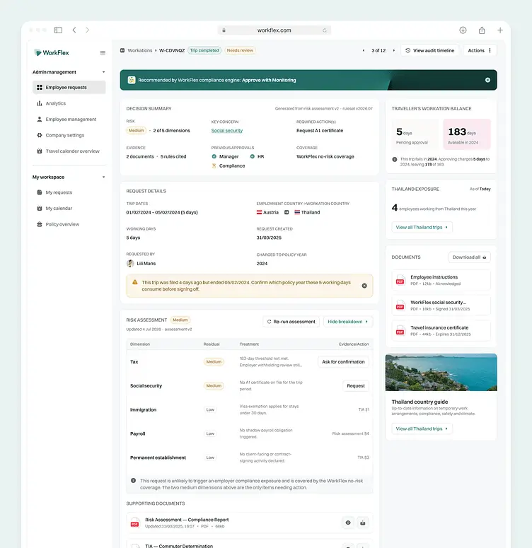This screenshot has width=532, height=548.
Task: Open View audit timeline
Action: tap(429, 51)
